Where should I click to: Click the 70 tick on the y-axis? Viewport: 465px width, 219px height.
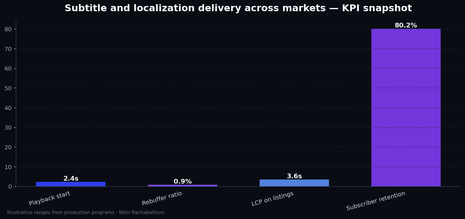click(8, 49)
